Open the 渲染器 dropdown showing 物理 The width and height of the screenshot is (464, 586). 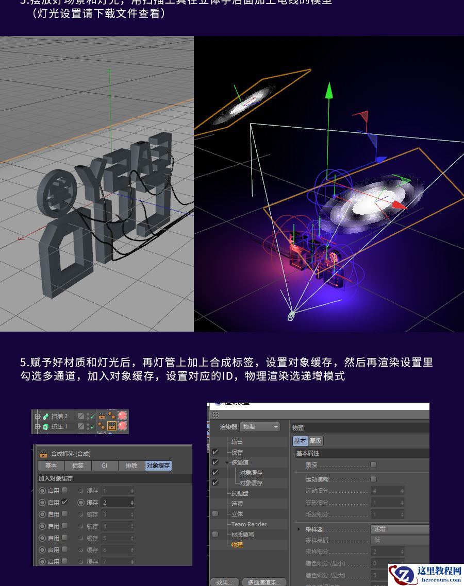(x=259, y=427)
